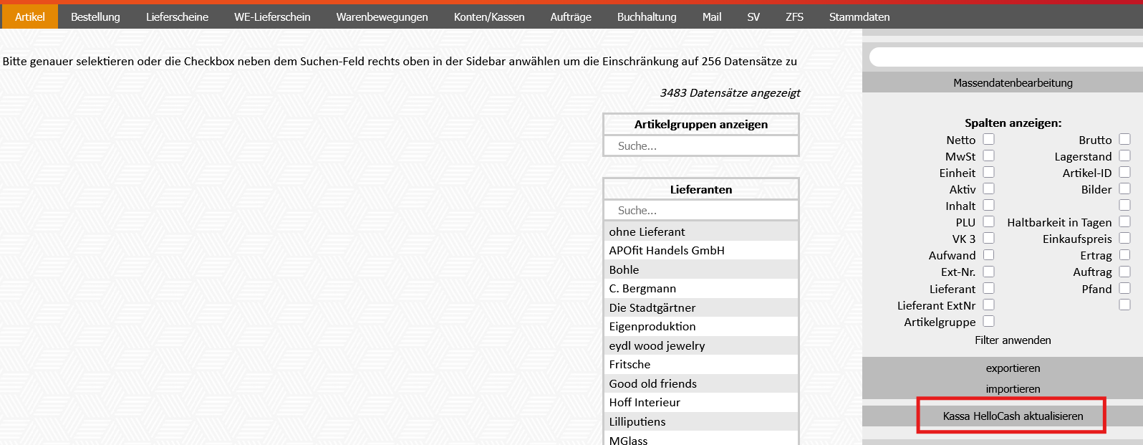Screen dimensions: 1143x445
Task: Select the ohne Lieferant entry
Action: 647,232
